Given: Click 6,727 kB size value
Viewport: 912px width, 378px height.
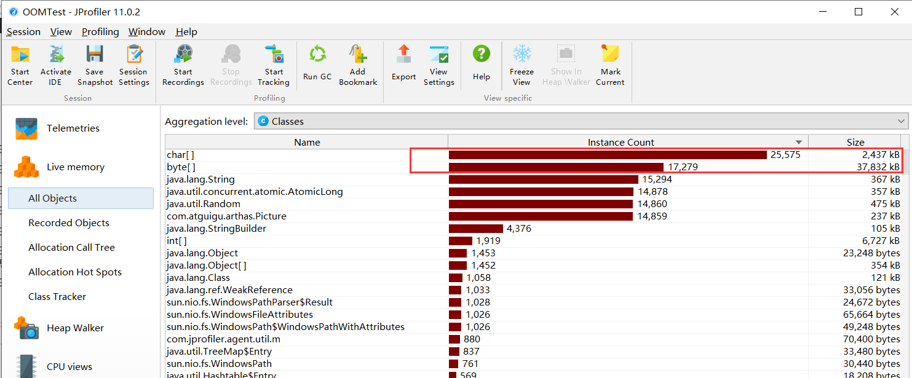Looking at the screenshot, I should click(881, 241).
